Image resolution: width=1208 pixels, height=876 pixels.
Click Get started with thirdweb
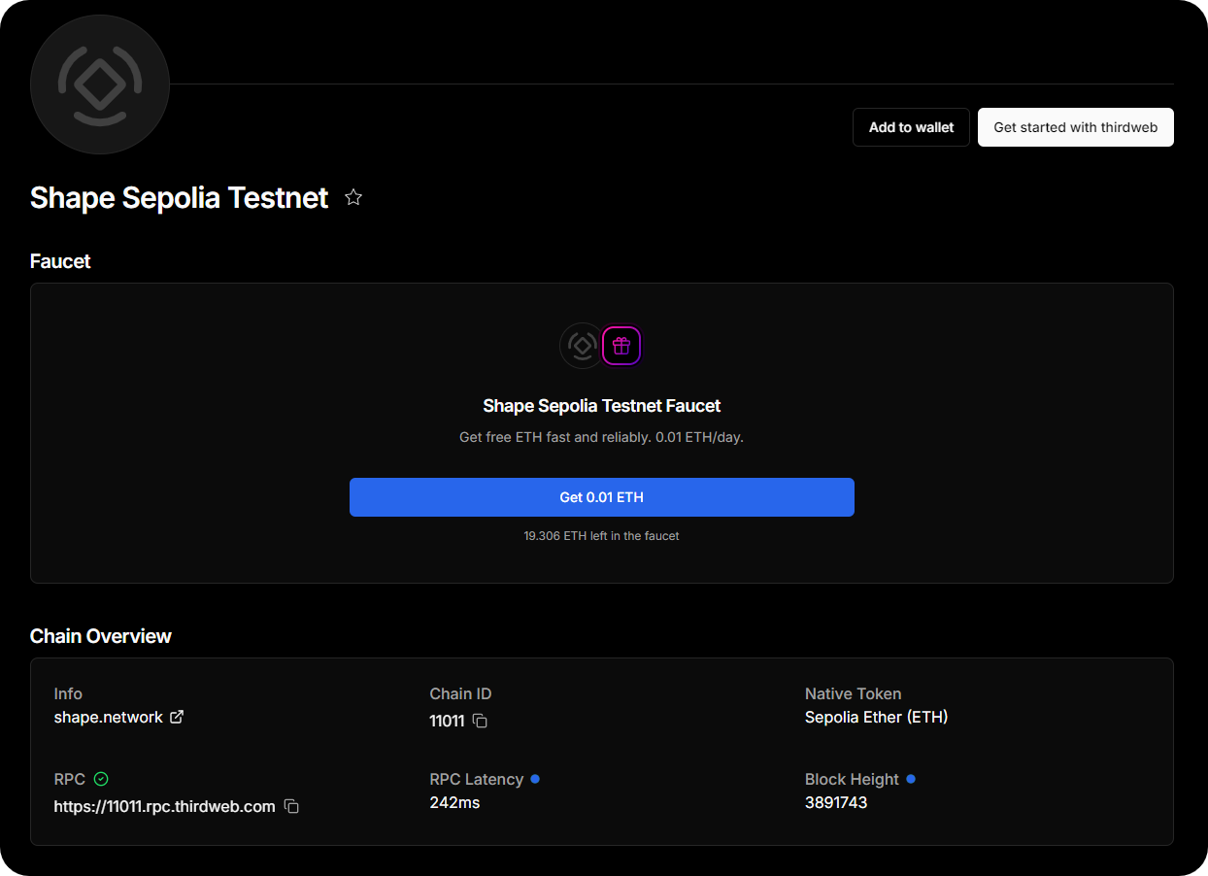[x=1075, y=127]
